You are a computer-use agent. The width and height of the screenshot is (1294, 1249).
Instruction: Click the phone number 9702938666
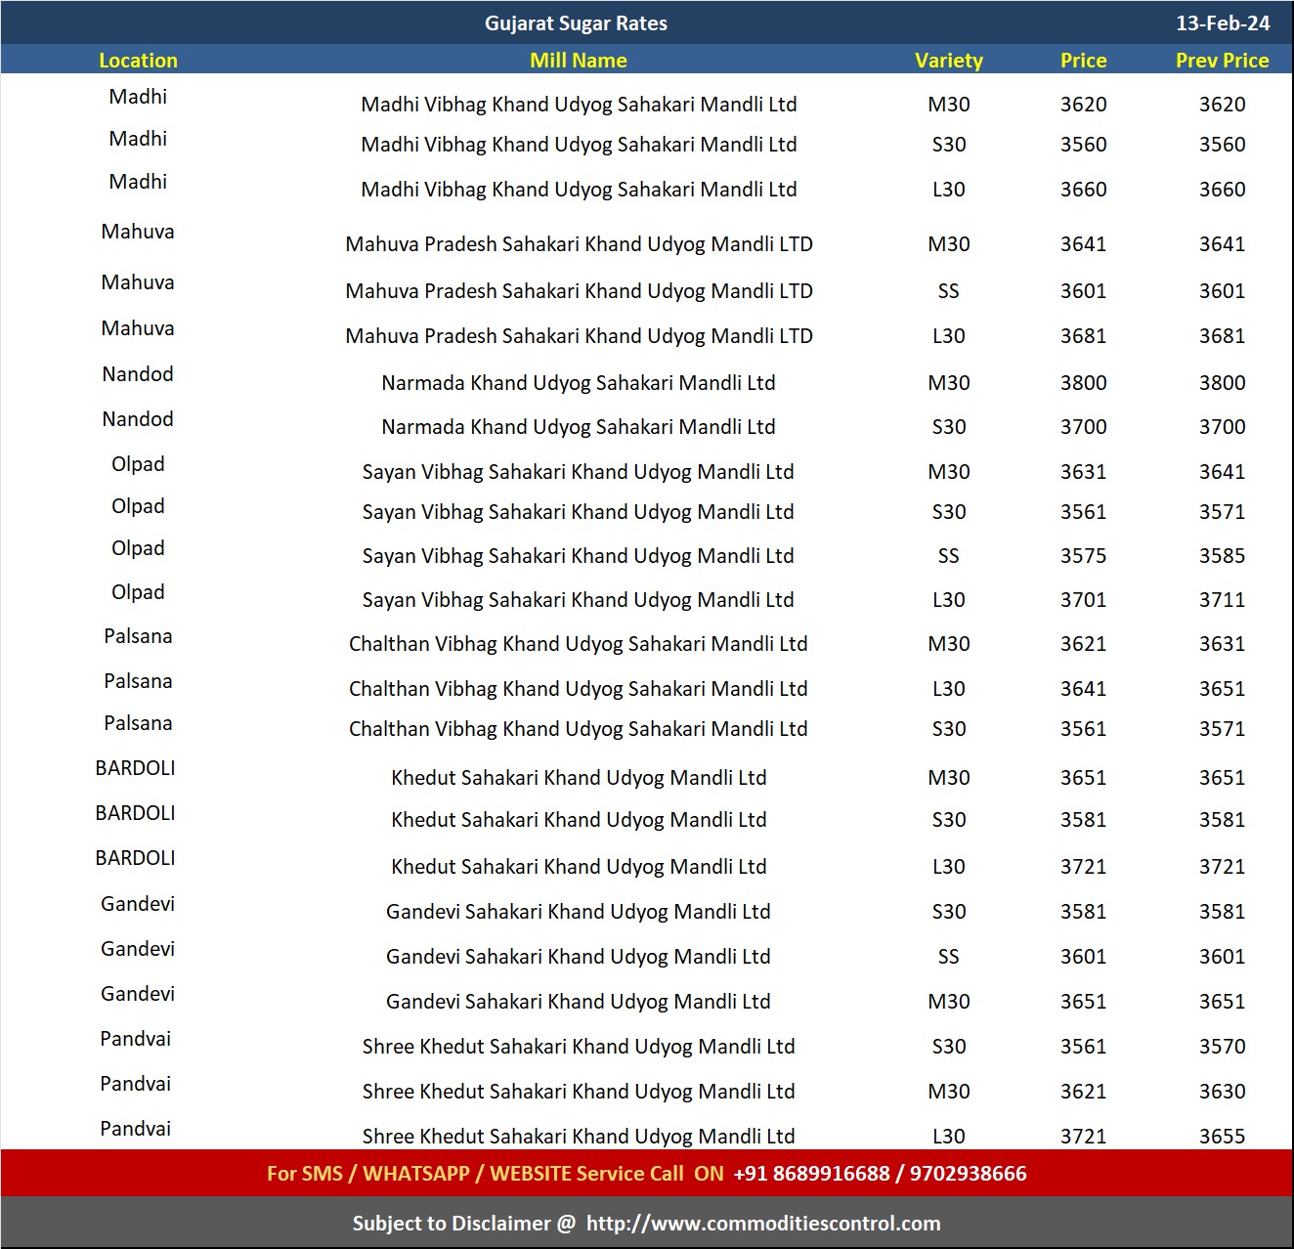point(969,1174)
